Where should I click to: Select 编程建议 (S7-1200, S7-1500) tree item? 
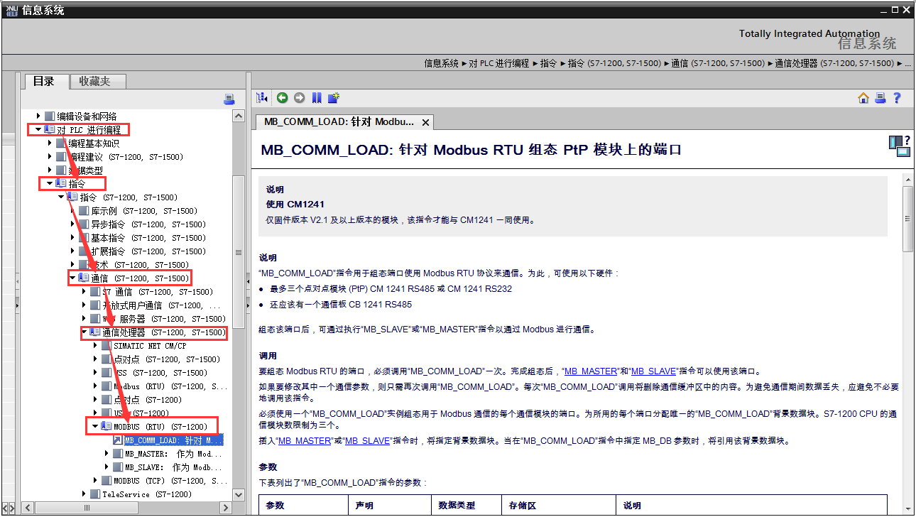pyautogui.click(x=126, y=156)
